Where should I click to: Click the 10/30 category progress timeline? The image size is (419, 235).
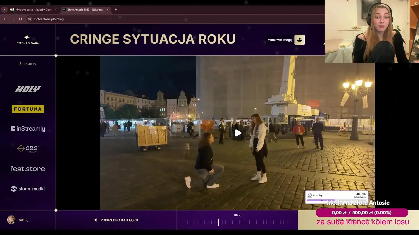(x=237, y=222)
